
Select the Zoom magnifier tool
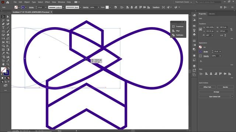click(x=8, y=64)
